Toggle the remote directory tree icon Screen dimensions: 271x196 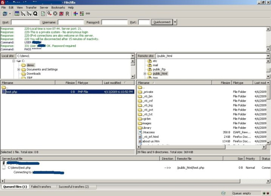(x=29, y=14)
